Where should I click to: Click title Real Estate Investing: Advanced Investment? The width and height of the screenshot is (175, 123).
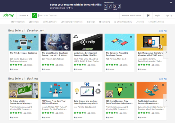[148, 102]
